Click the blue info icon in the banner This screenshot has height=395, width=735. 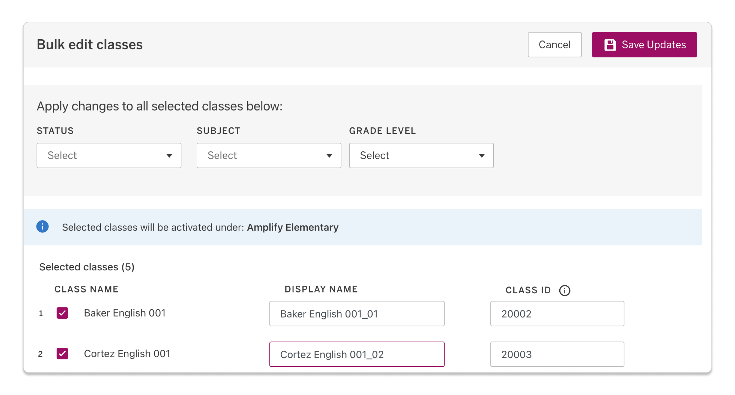point(42,227)
